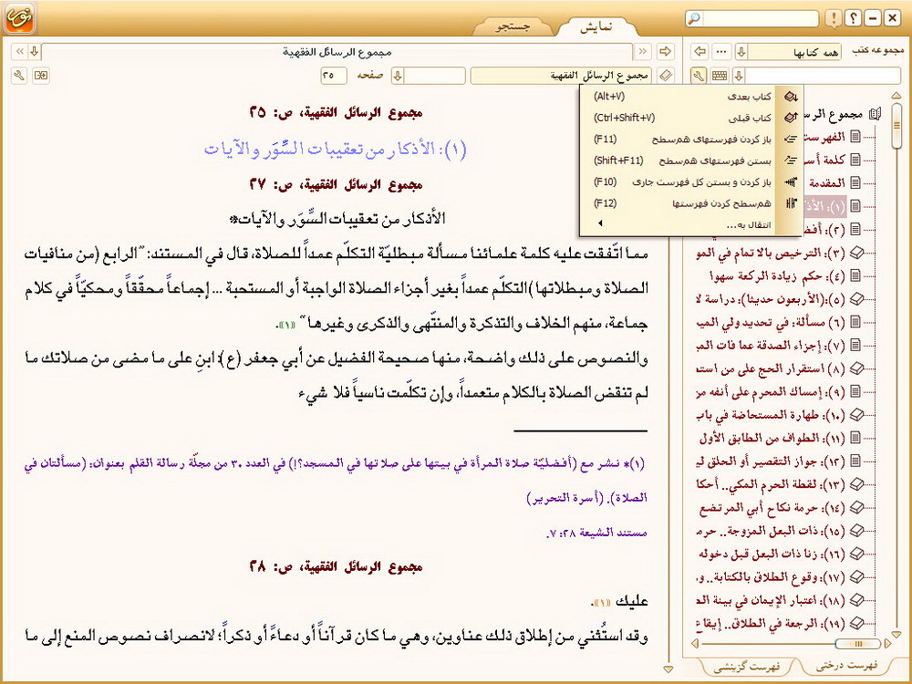Click the page icon beside المقدمة
This screenshot has height=684, width=912.
[x=855, y=182]
